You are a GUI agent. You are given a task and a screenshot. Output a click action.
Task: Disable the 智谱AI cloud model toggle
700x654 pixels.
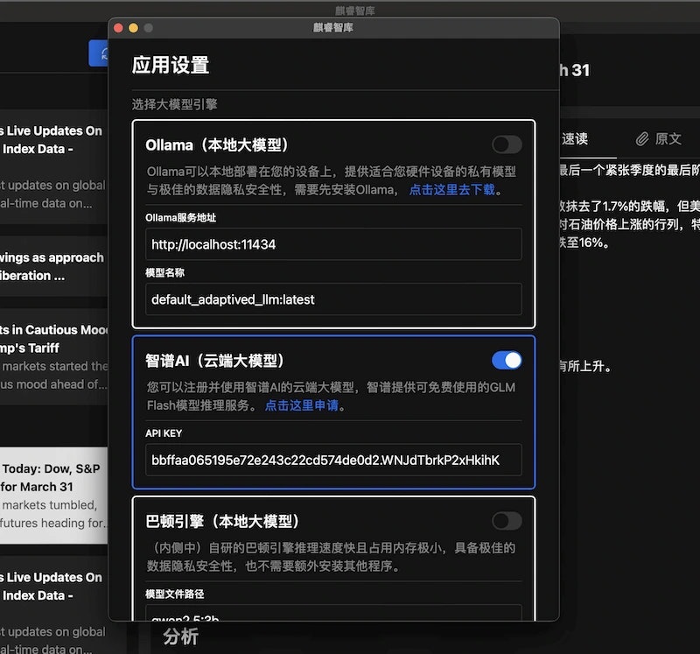coord(507,361)
